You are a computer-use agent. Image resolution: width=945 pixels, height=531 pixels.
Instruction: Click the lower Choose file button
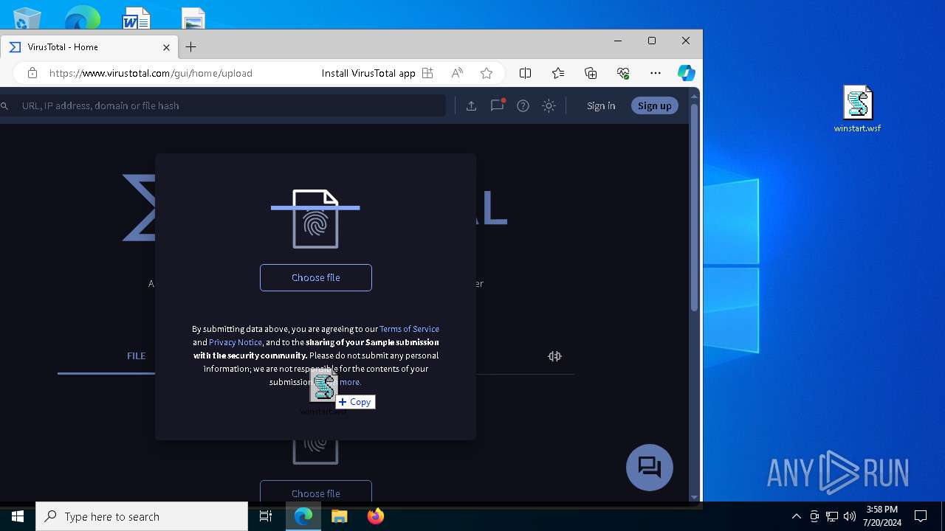coord(316,491)
